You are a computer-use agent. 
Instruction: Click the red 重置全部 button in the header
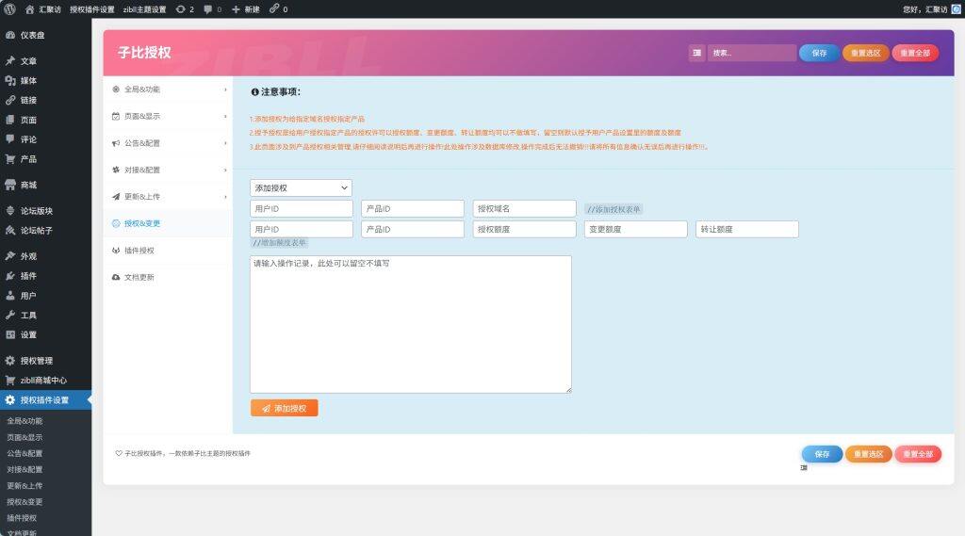tap(915, 53)
